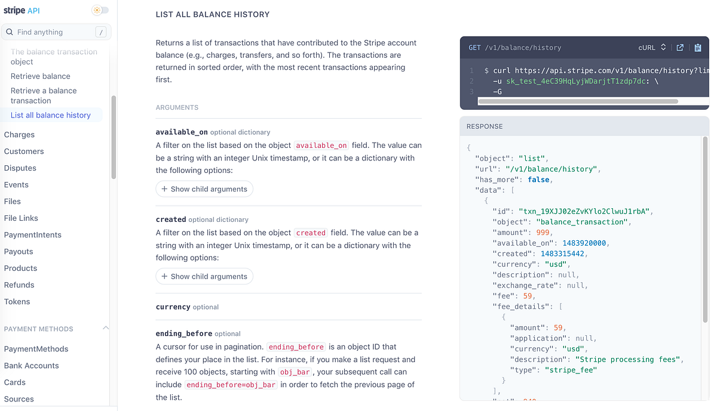Image resolution: width=717 pixels, height=411 pixels.
Task: Go to the Payouts section
Action: click(x=20, y=251)
